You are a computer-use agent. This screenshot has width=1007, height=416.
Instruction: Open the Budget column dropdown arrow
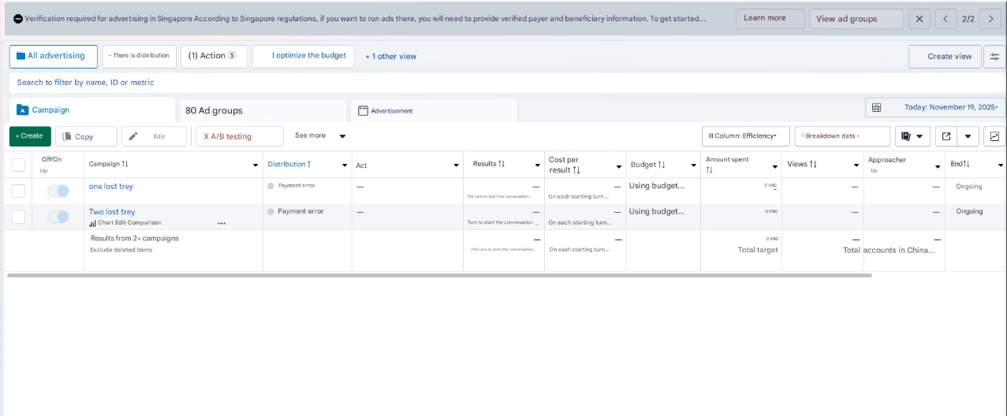coord(694,165)
